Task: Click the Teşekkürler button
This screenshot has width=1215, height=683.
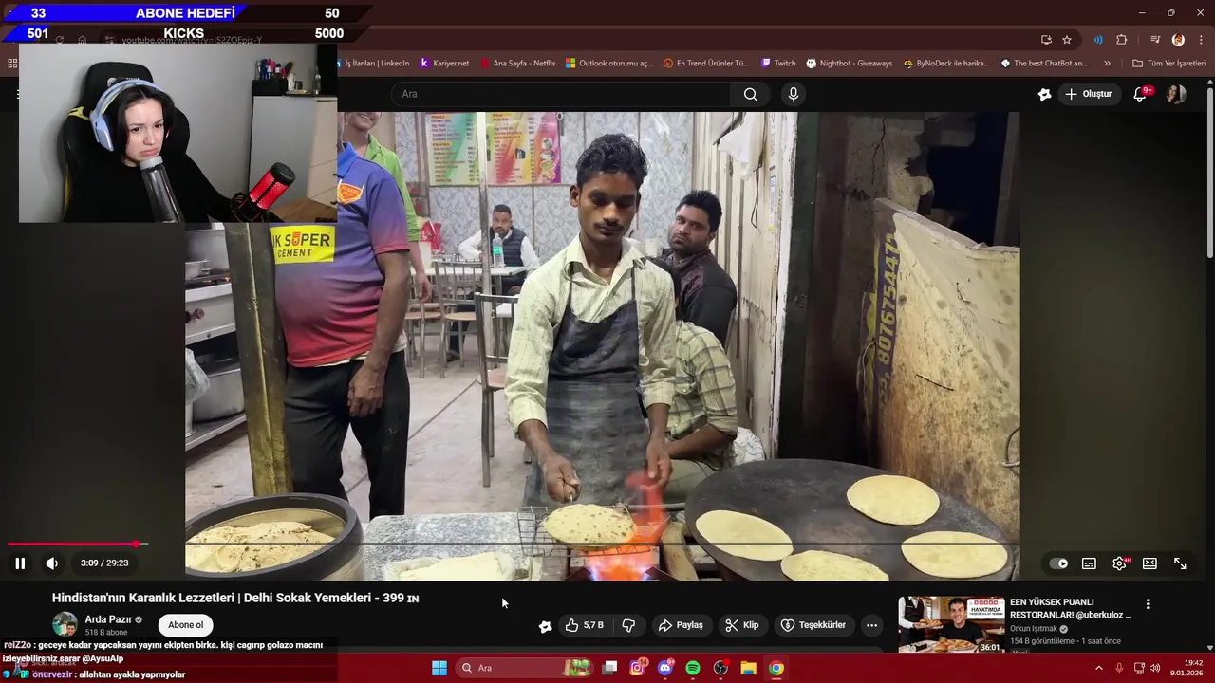Action: point(813,625)
